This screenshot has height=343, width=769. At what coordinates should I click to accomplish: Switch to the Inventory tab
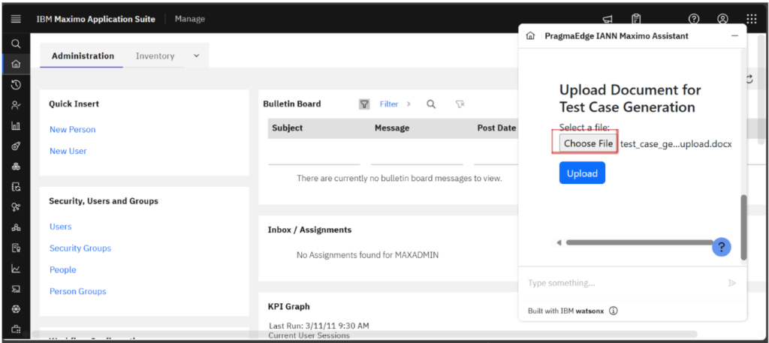pyautogui.click(x=155, y=56)
